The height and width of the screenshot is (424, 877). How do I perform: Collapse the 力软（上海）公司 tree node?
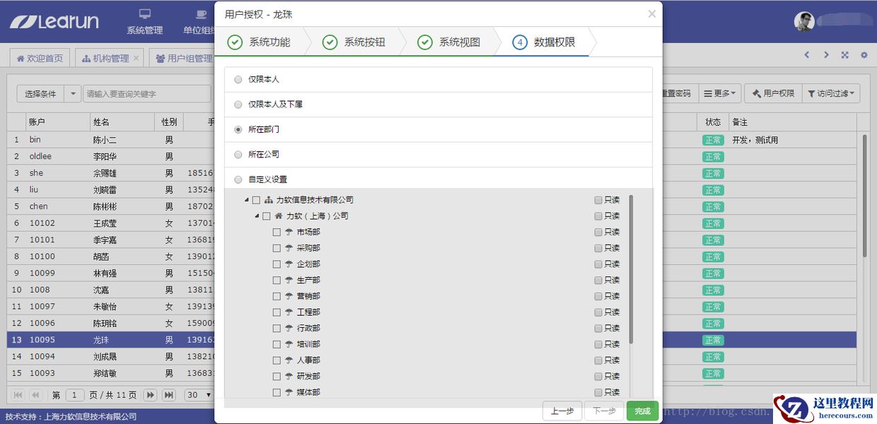tap(257, 216)
